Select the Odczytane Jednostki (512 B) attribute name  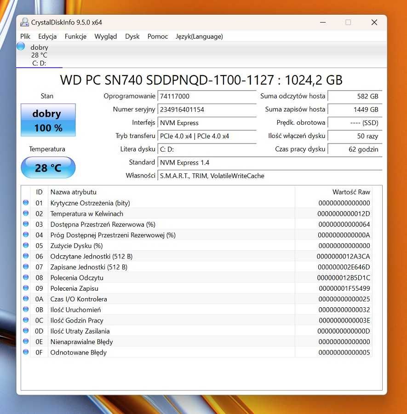pos(92,256)
